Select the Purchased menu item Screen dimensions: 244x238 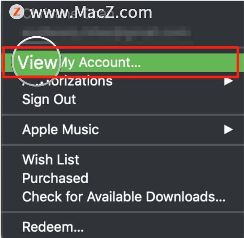(x=55, y=178)
